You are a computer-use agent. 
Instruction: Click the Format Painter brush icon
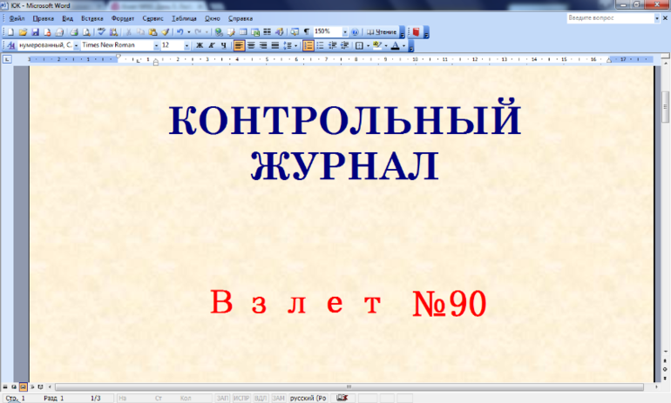(x=164, y=31)
